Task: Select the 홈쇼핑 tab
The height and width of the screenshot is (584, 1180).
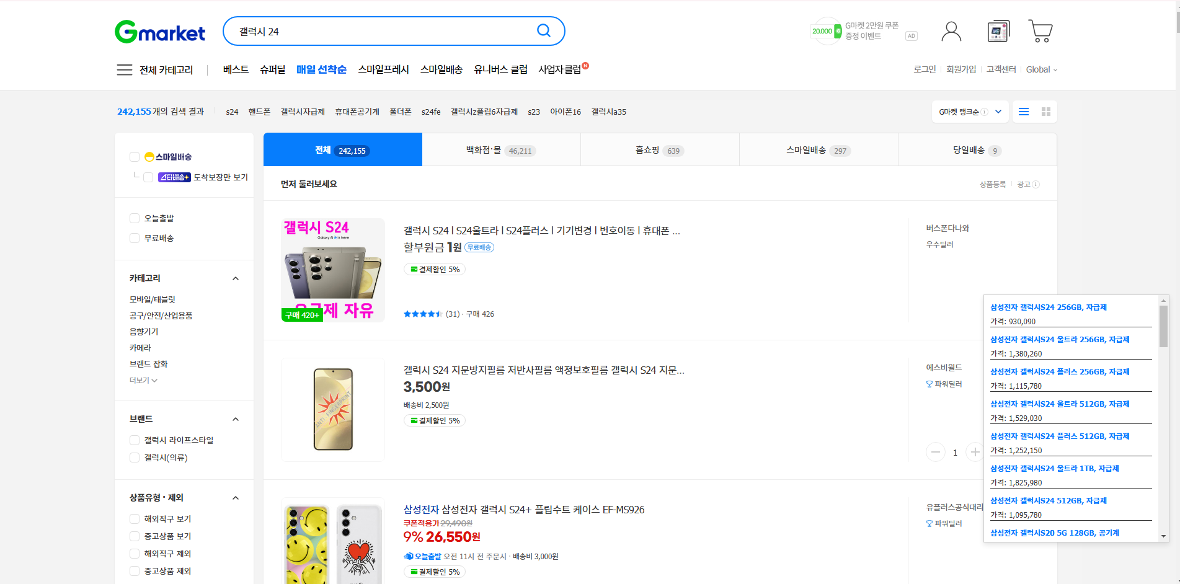Action: pyautogui.click(x=660, y=150)
